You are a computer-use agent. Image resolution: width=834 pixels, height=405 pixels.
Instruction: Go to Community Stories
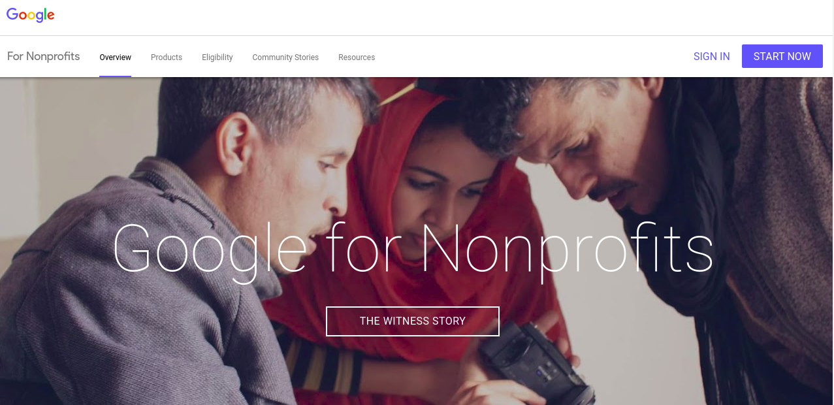[285, 57]
